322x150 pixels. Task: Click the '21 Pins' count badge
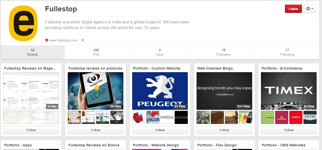point(180,106)
